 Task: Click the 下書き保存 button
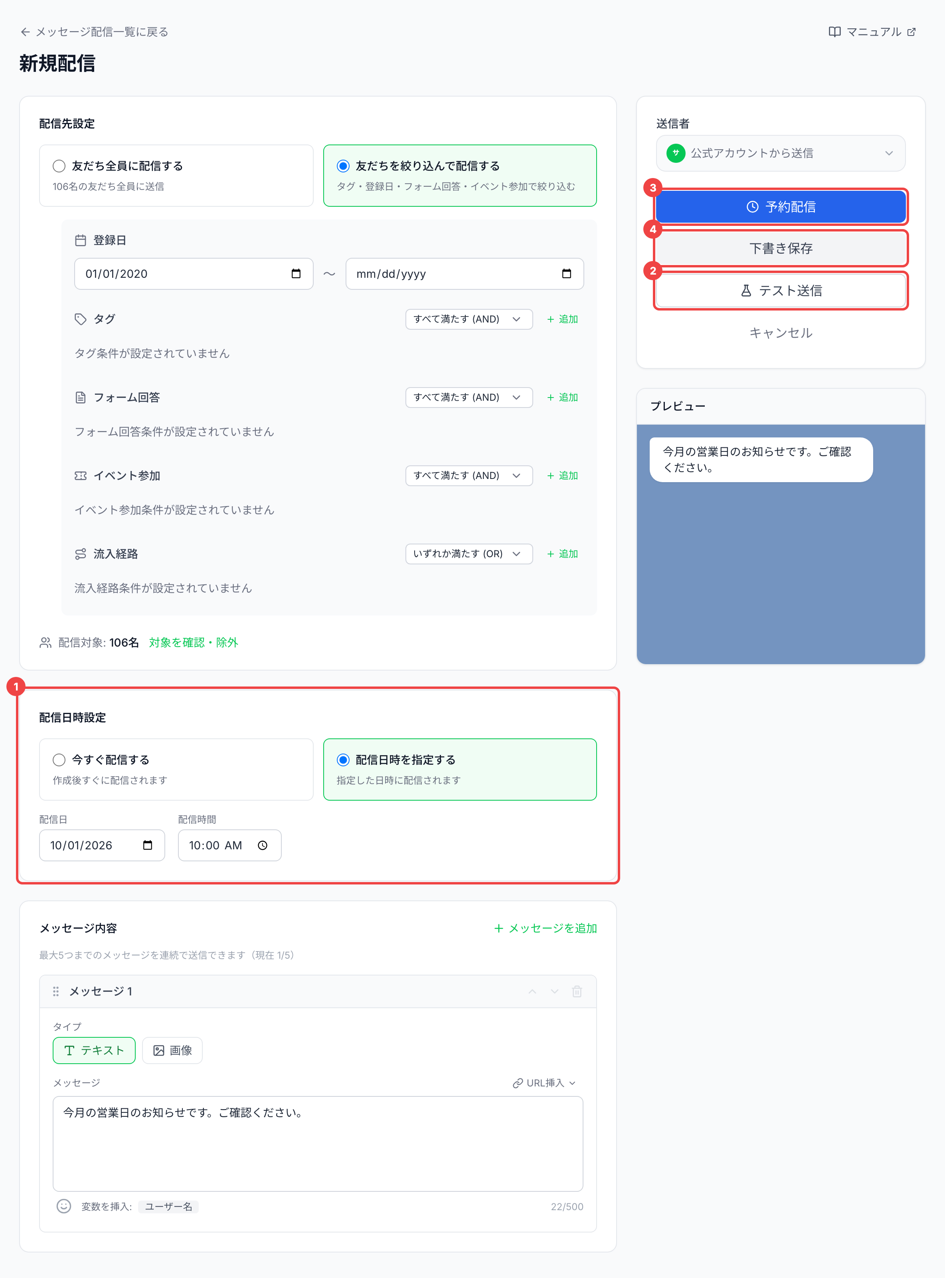[780, 248]
